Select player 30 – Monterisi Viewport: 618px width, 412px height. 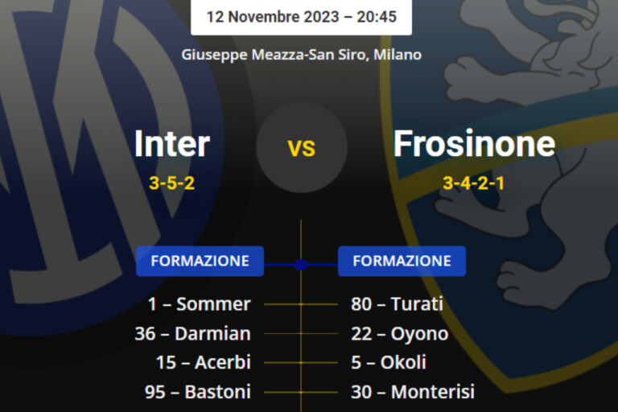pyautogui.click(x=412, y=392)
